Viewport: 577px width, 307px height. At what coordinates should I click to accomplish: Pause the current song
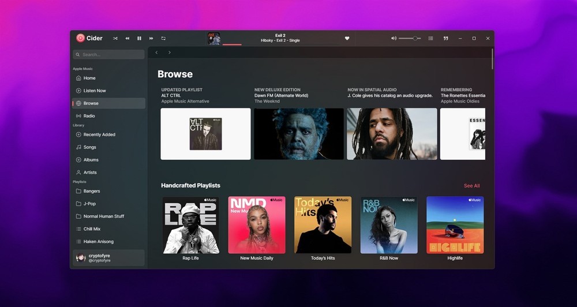tap(139, 38)
